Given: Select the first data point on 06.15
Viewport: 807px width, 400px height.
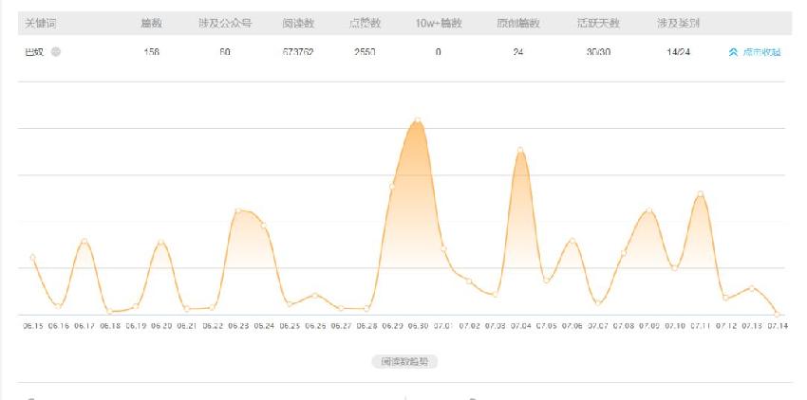Looking at the screenshot, I should (x=33, y=257).
